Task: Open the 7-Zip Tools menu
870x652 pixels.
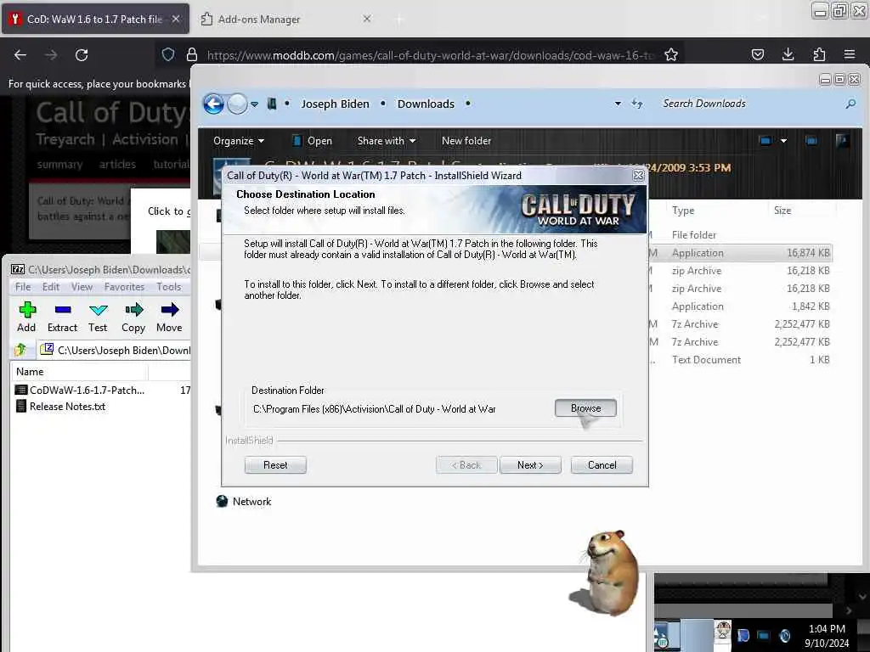Action: pyautogui.click(x=169, y=287)
